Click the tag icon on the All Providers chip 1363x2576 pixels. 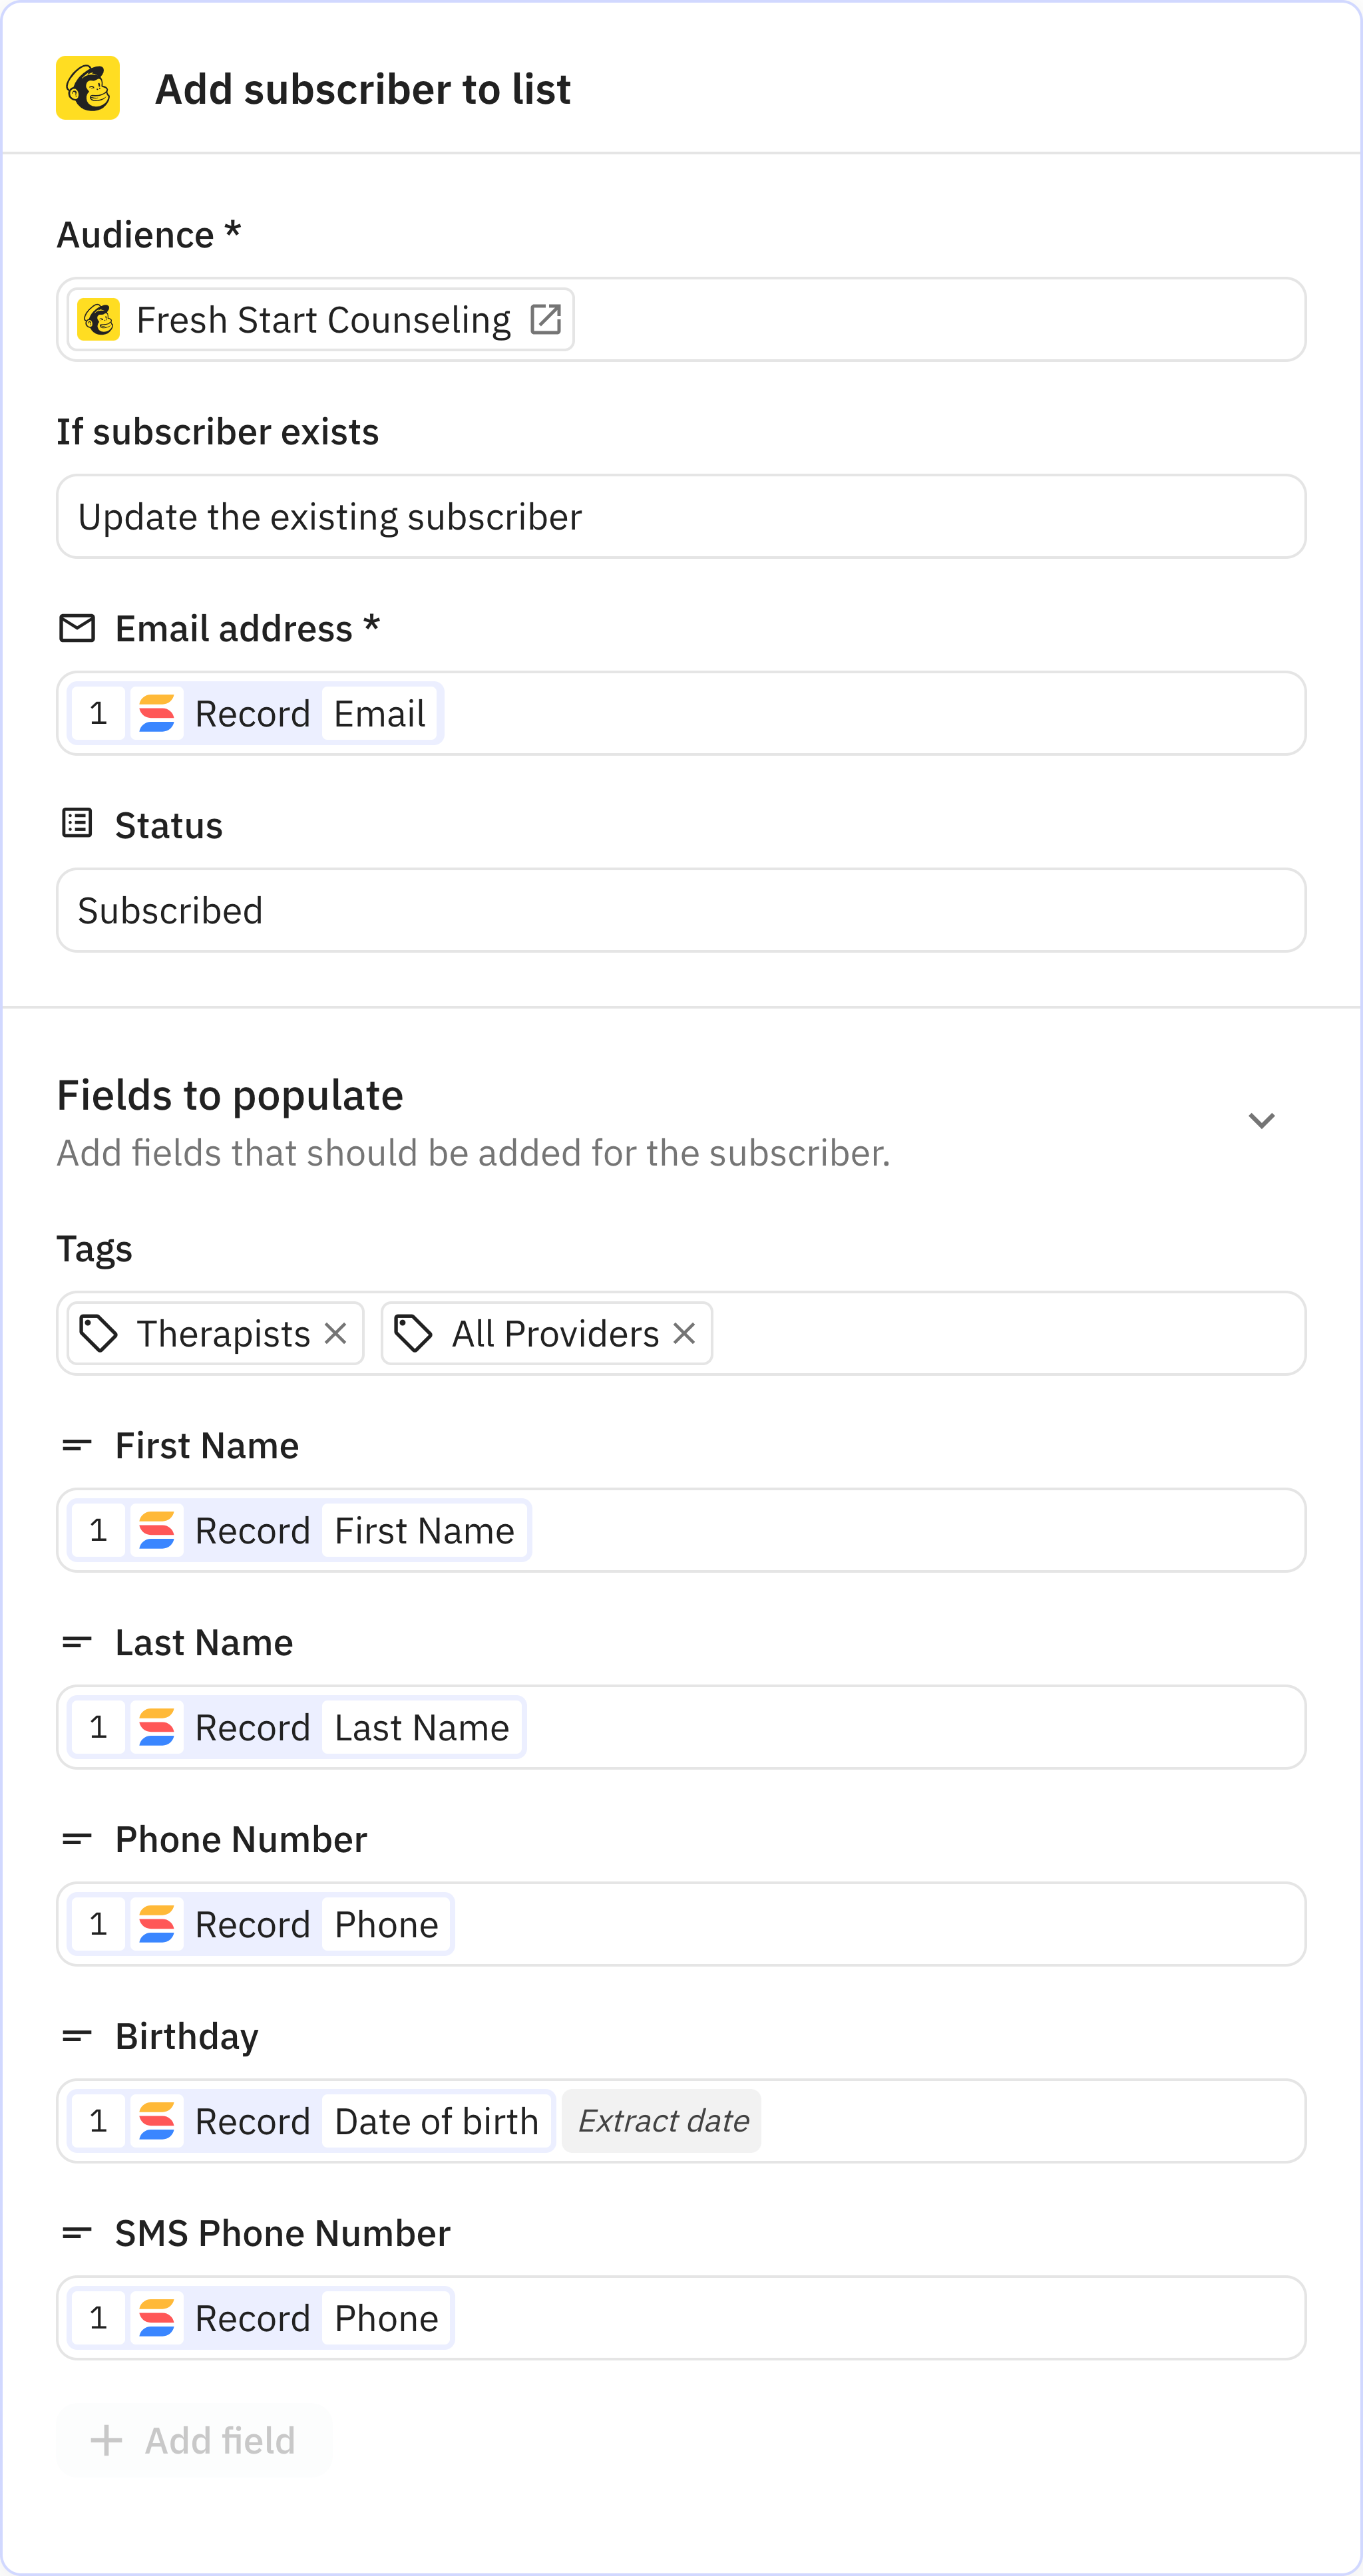413,1333
